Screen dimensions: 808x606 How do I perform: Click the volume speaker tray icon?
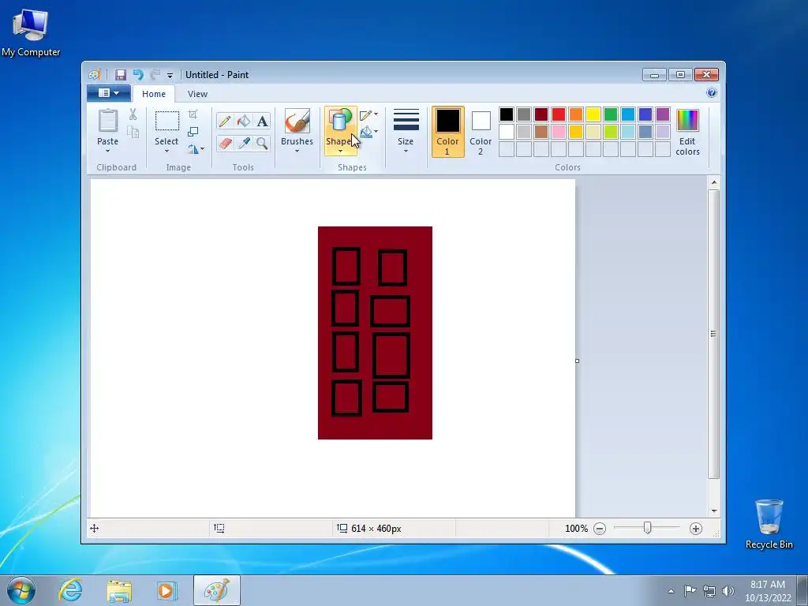tap(728, 591)
